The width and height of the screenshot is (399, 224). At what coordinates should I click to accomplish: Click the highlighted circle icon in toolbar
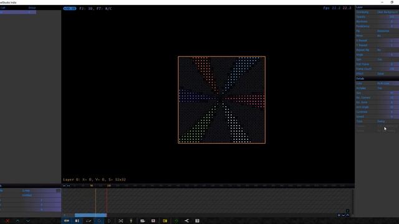(99, 221)
